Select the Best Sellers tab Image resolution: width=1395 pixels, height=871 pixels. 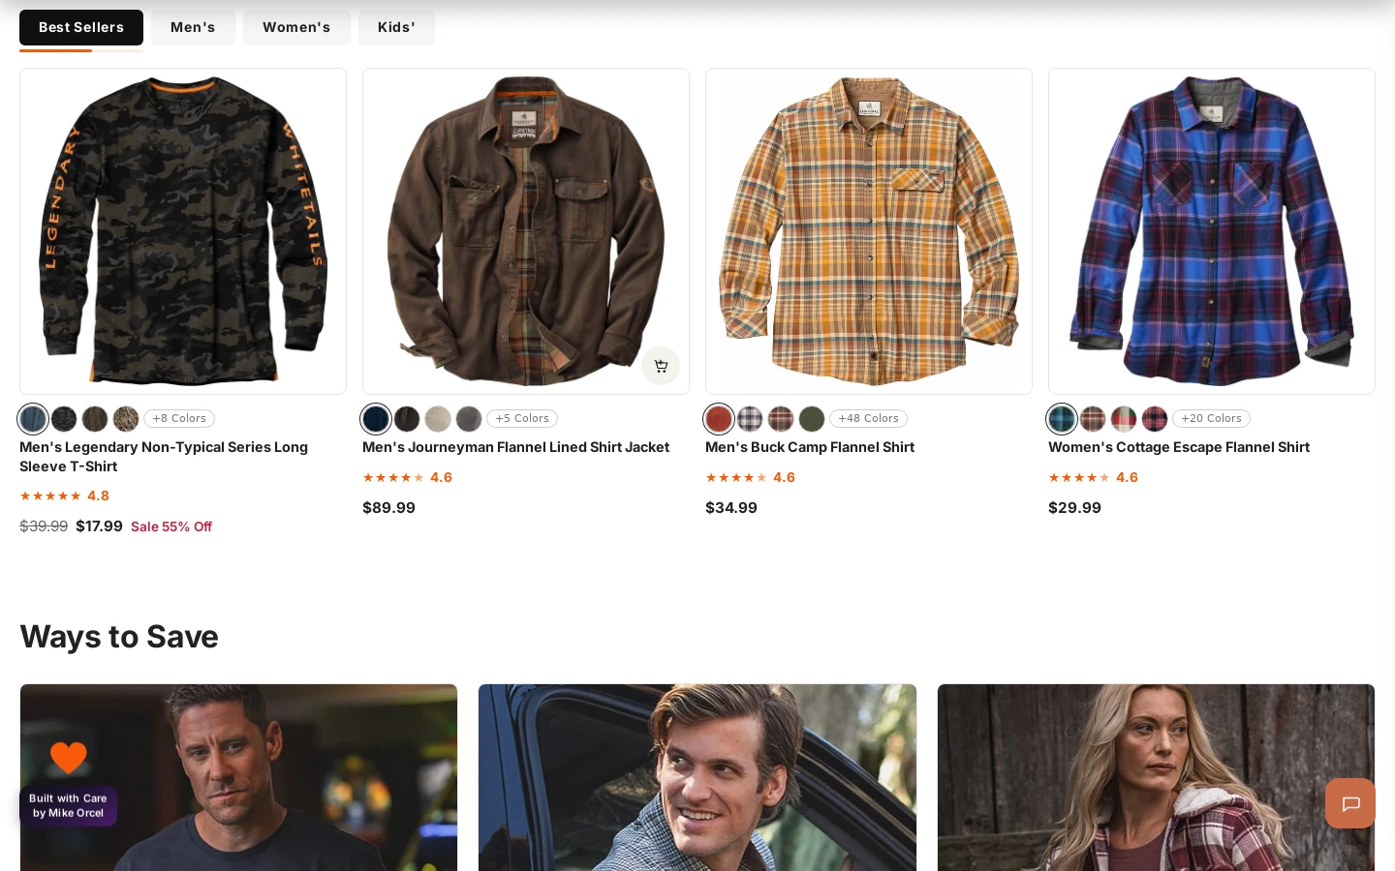[81, 27]
